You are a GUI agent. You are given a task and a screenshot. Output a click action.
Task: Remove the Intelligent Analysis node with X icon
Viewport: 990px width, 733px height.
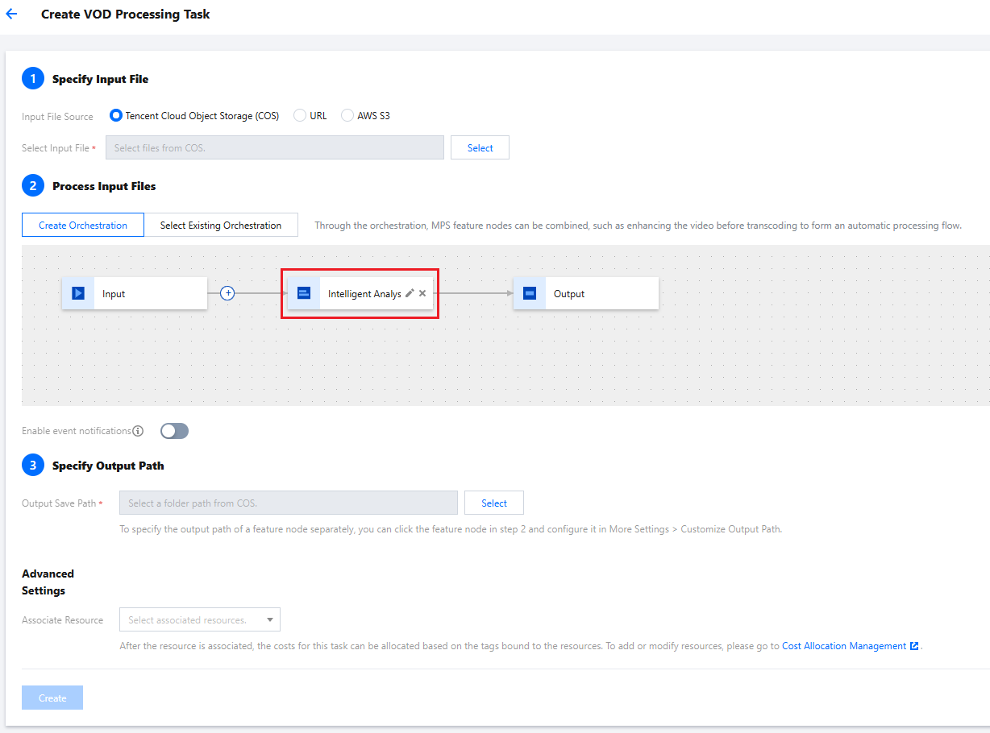(422, 293)
